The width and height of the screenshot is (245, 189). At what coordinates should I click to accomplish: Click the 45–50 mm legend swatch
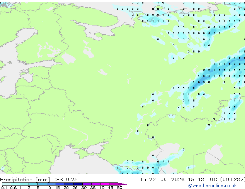pos(114,184)
